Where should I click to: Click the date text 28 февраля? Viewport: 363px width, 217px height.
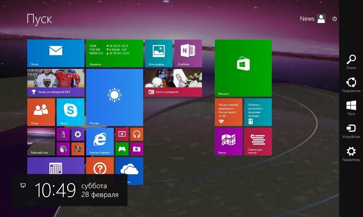click(x=100, y=195)
